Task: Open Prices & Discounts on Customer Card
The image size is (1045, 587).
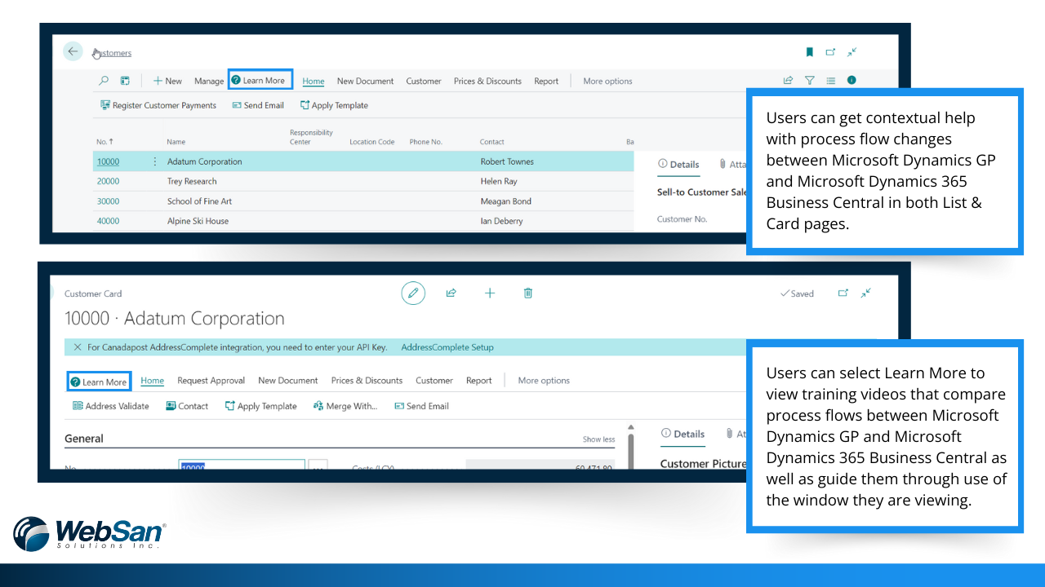Action: click(x=367, y=380)
